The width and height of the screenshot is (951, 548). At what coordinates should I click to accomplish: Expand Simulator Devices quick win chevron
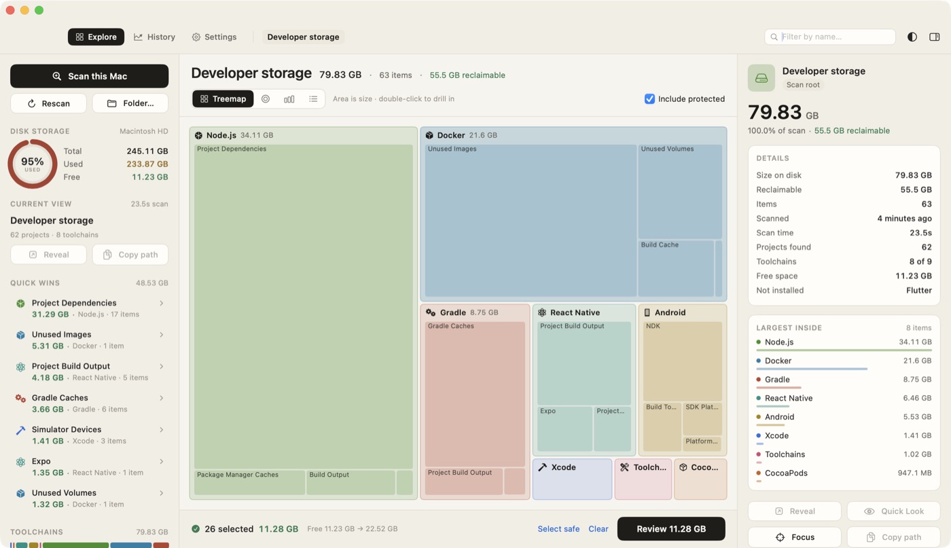point(162,430)
